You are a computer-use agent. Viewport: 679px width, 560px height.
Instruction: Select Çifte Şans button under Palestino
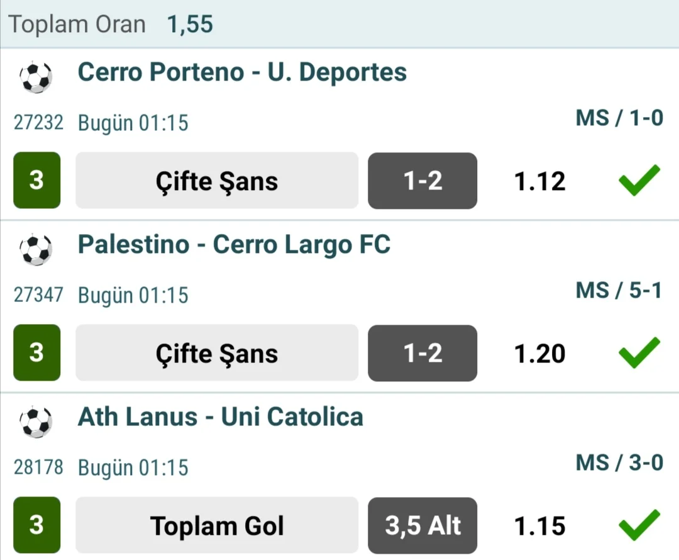217,353
